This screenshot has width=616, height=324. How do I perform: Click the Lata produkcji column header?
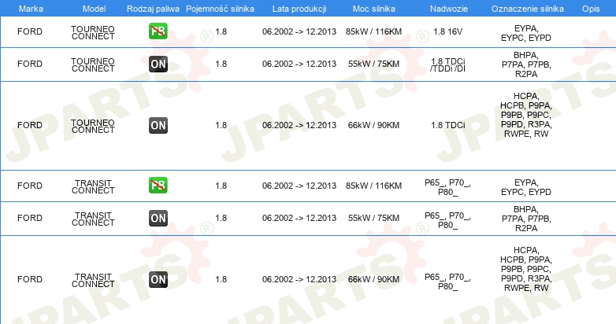tap(299, 9)
